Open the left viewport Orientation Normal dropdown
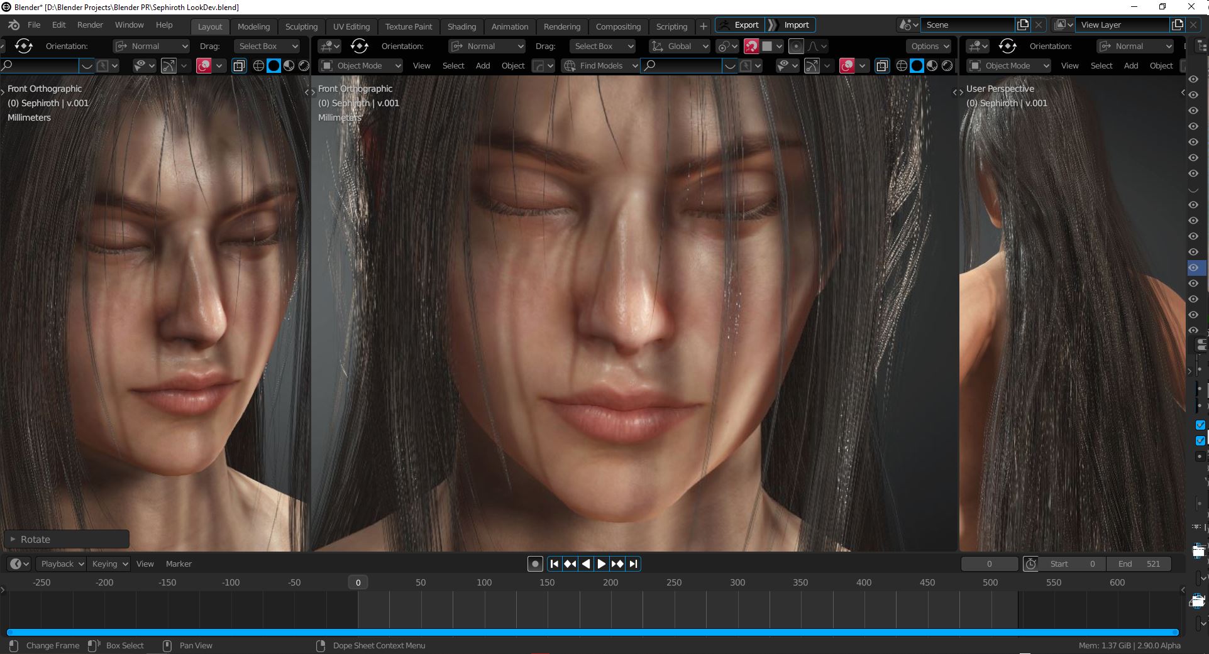Image resolution: width=1209 pixels, height=654 pixels. pos(152,46)
